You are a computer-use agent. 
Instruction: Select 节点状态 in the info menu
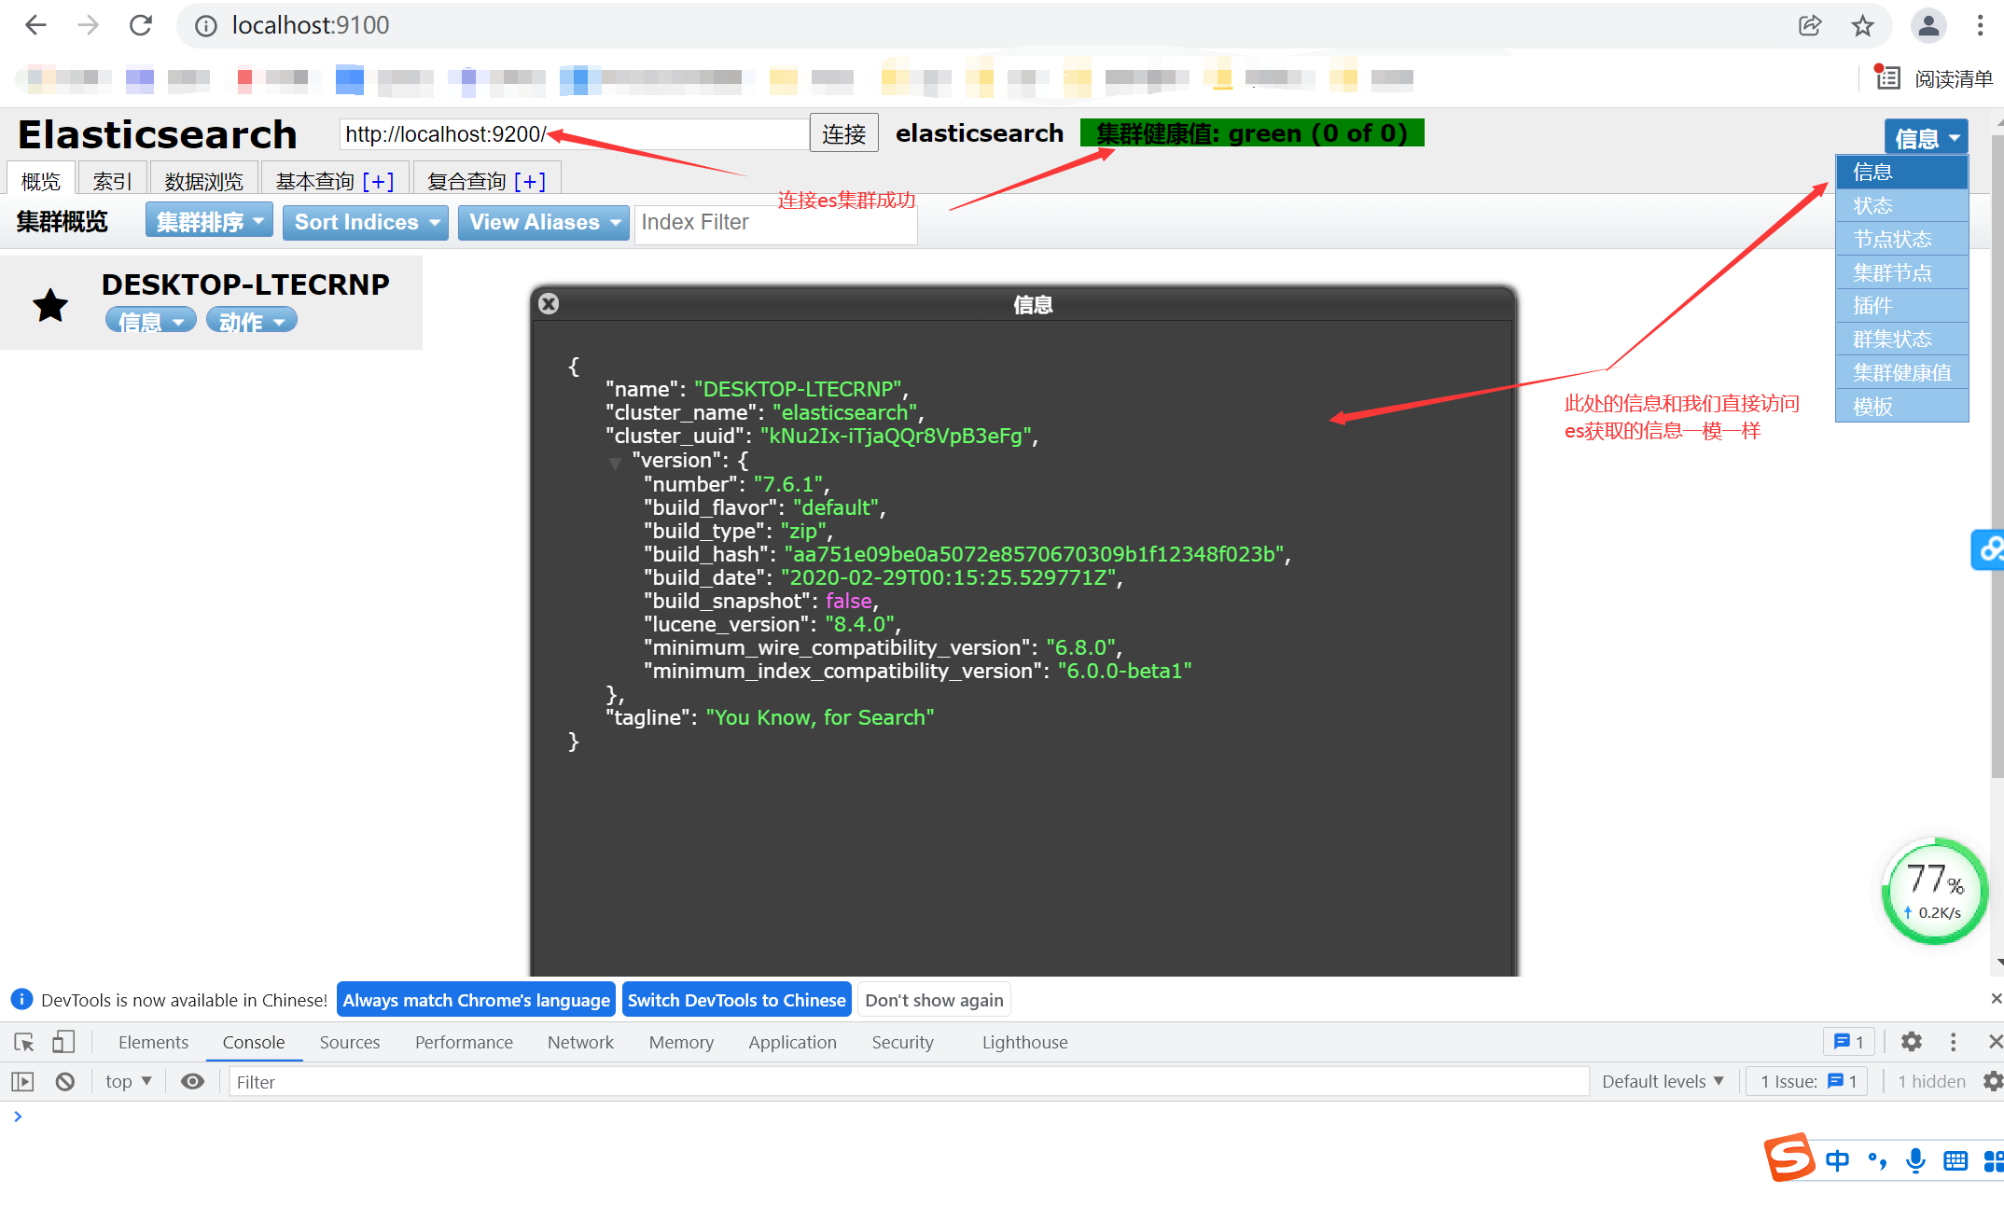(x=1901, y=240)
